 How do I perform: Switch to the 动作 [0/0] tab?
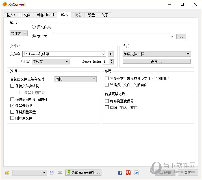pyautogui.click(x=45, y=15)
